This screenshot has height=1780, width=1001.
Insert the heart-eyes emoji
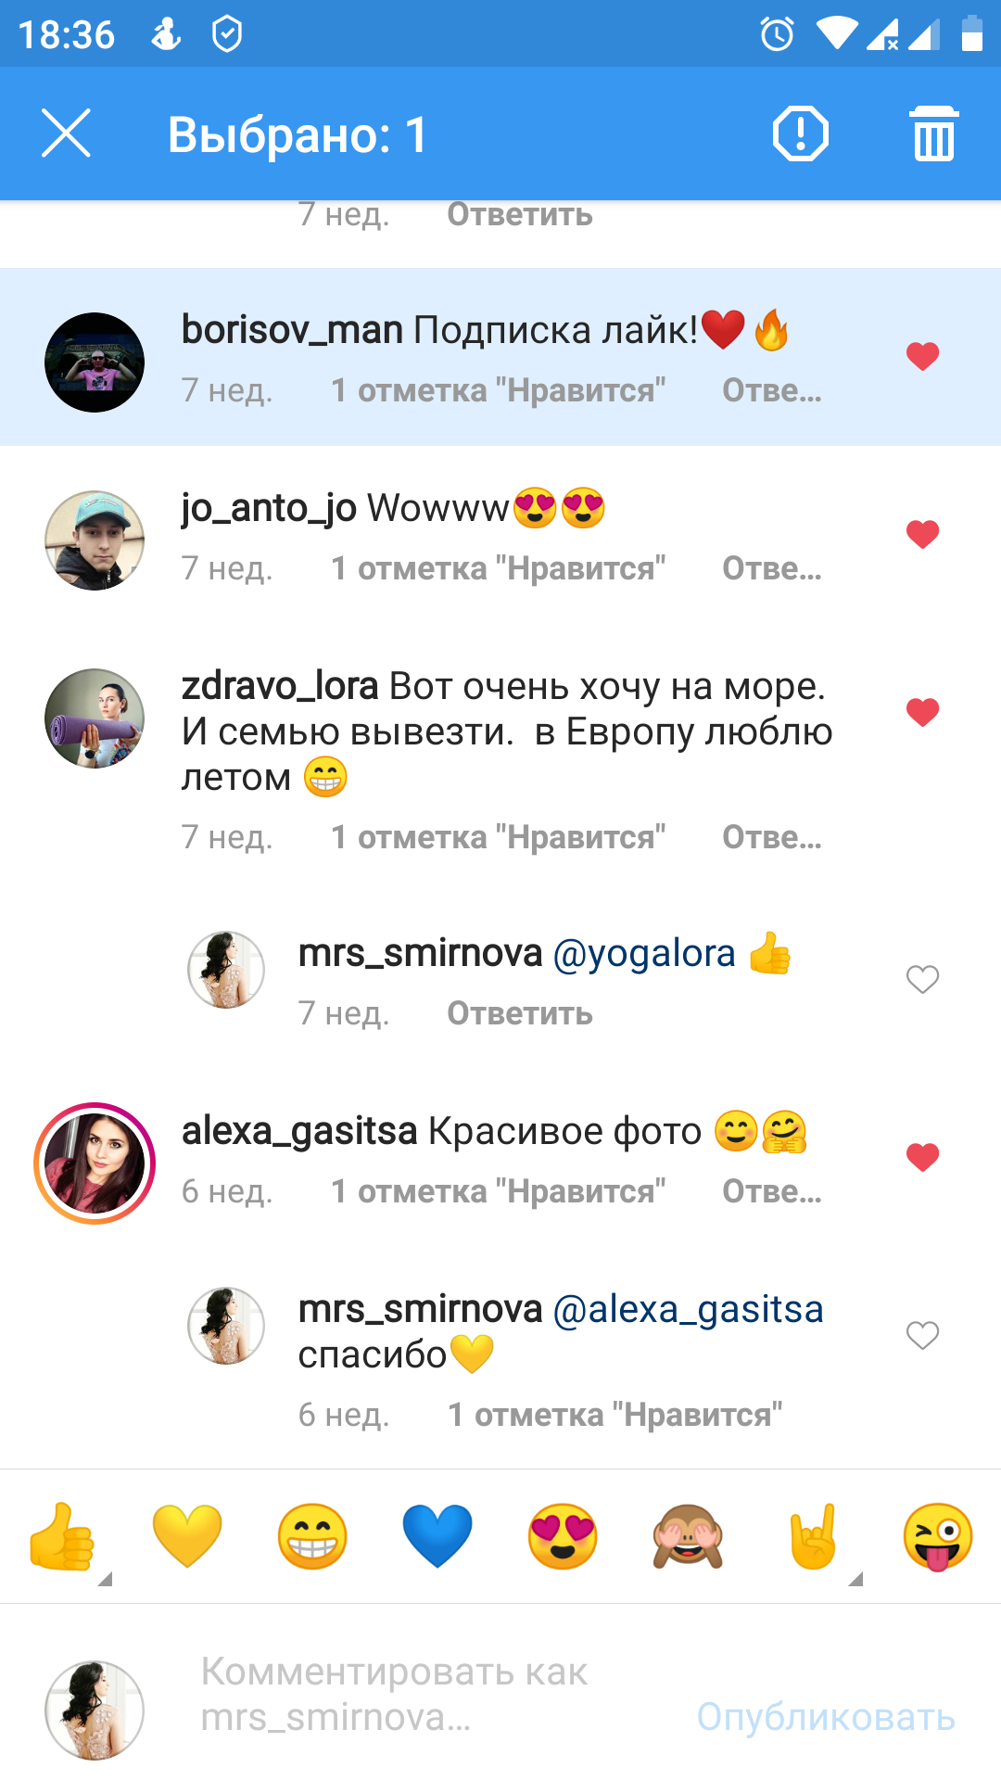click(563, 1536)
